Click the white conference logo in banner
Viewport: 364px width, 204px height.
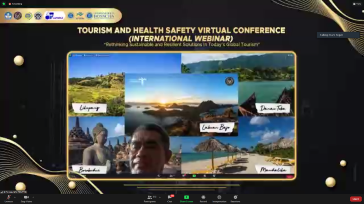coord(55,16)
